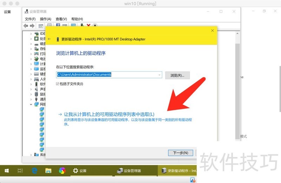This screenshot has height=183, width=281.
Task: Open the 操作(A) menu
Action: click(x=46, y=19)
